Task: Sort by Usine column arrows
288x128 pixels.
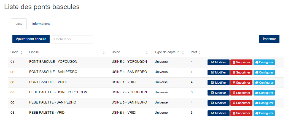Action: [147, 53]
